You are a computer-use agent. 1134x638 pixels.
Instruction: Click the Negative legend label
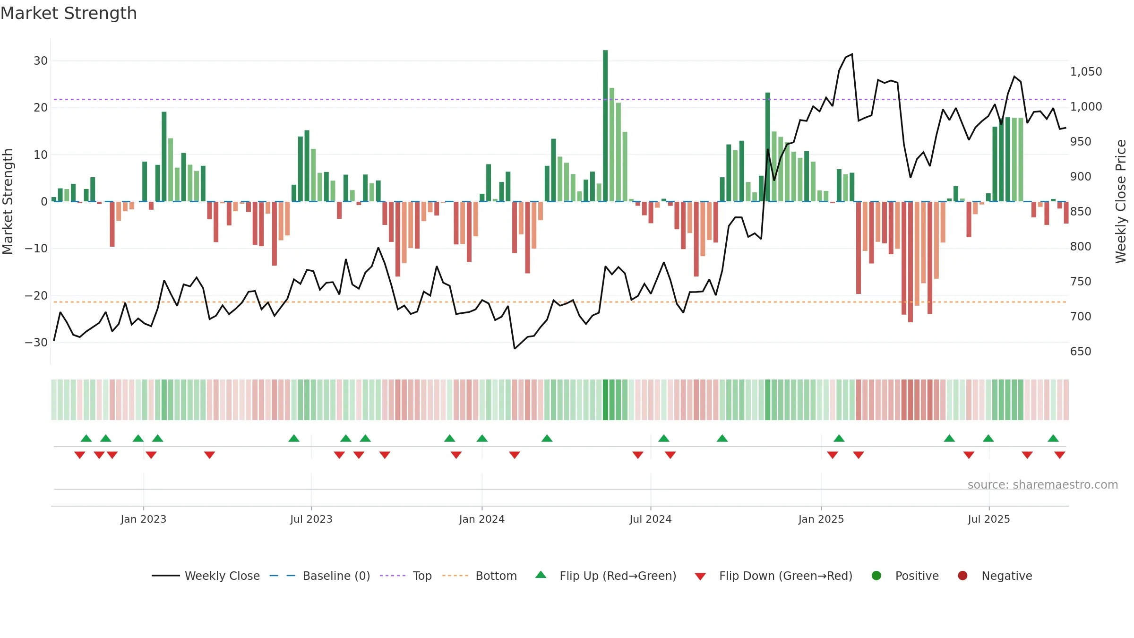(x=1007, y=576)
